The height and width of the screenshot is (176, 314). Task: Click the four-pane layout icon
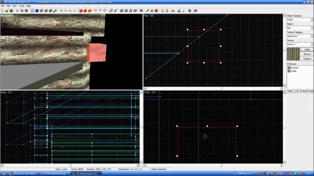(x=141, y=11)
